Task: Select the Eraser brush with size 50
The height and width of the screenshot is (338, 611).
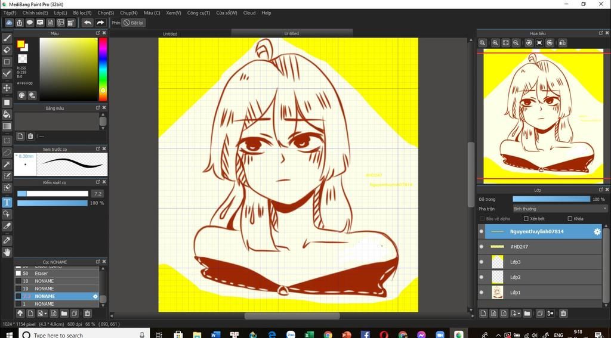Action: click(x=57, y=274)
